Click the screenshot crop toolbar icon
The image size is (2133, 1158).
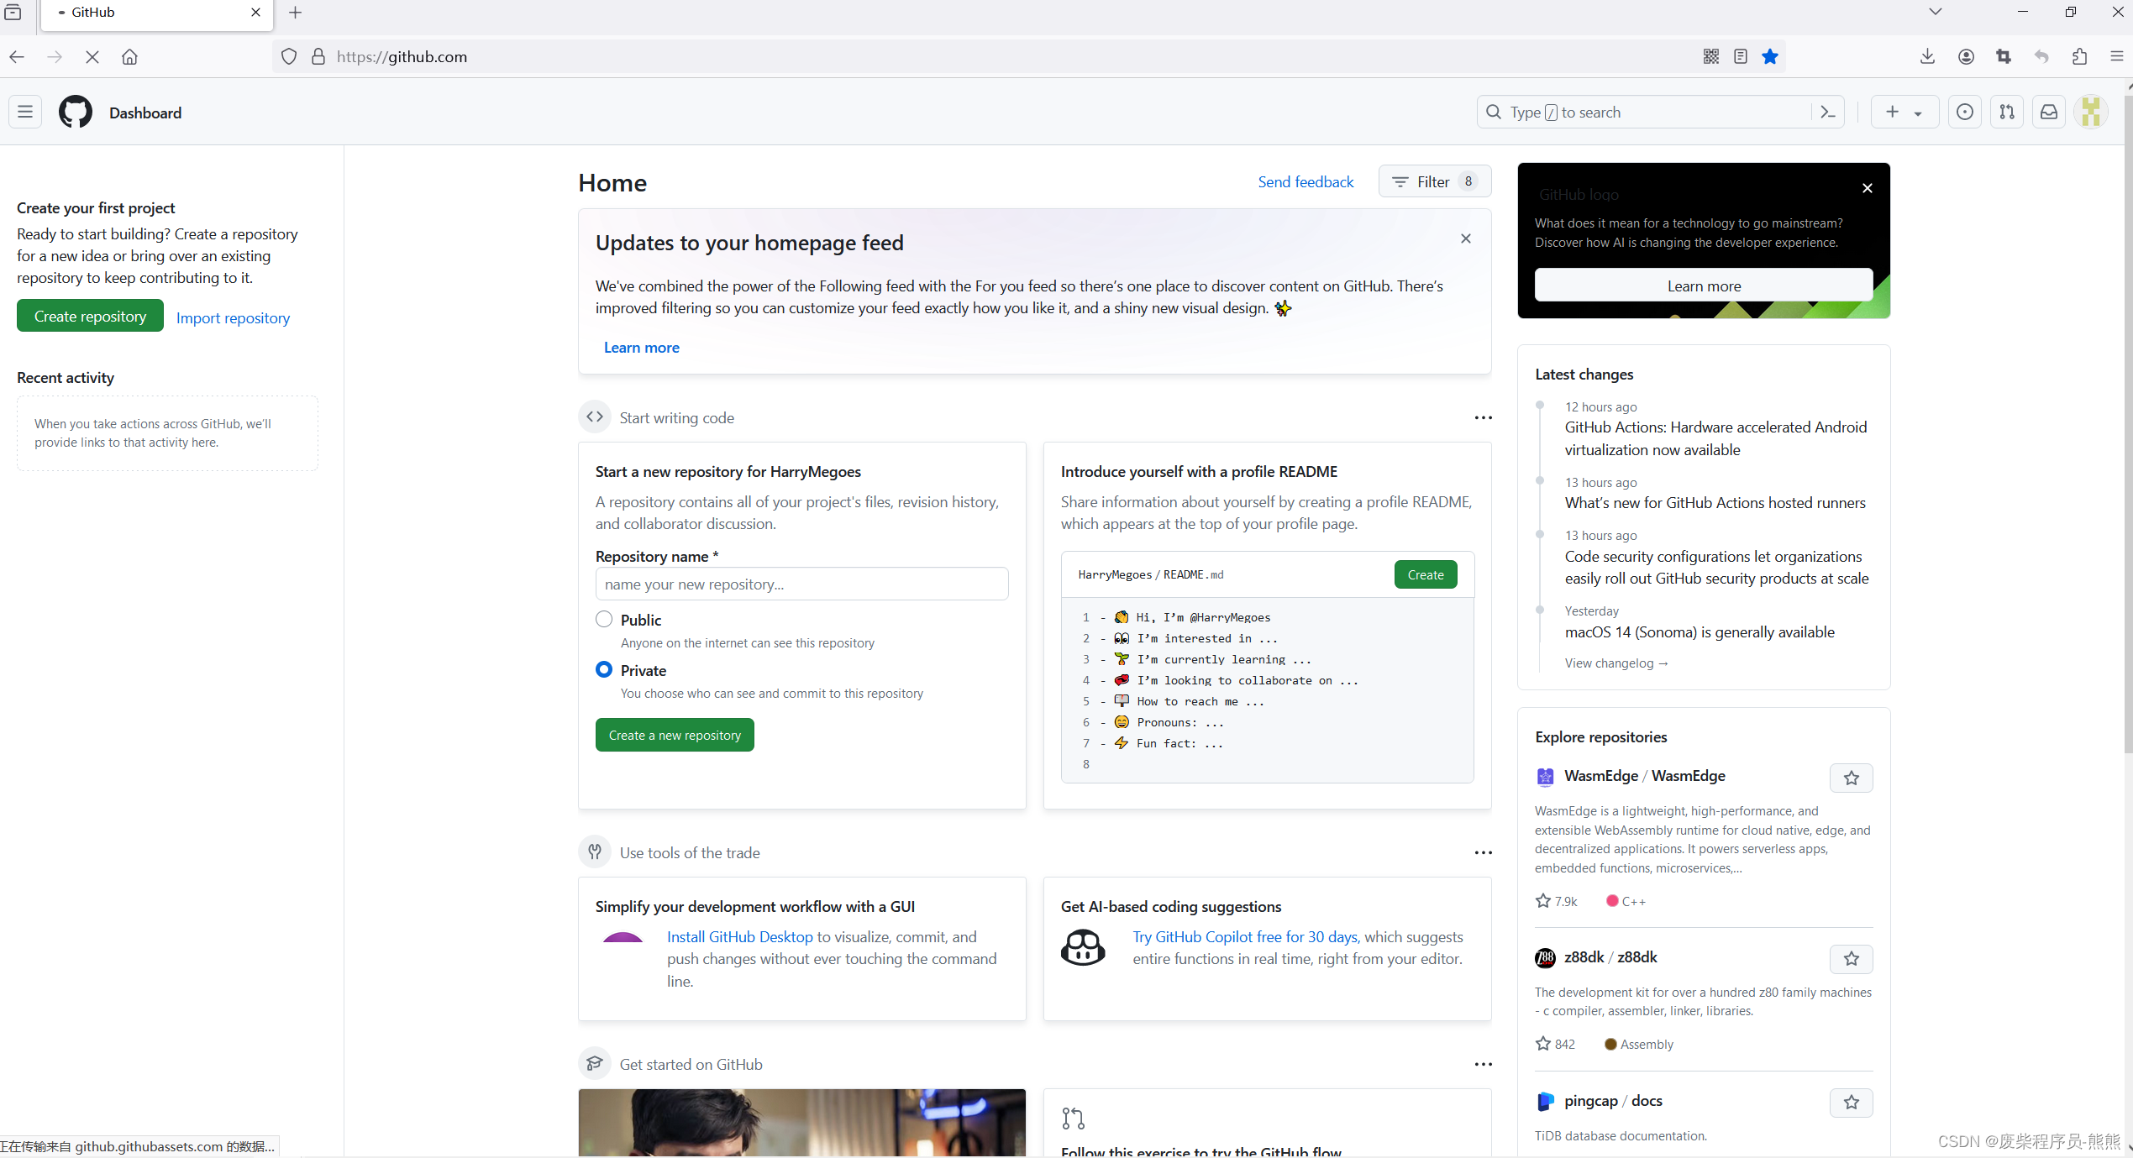[x=2004, y=56]
